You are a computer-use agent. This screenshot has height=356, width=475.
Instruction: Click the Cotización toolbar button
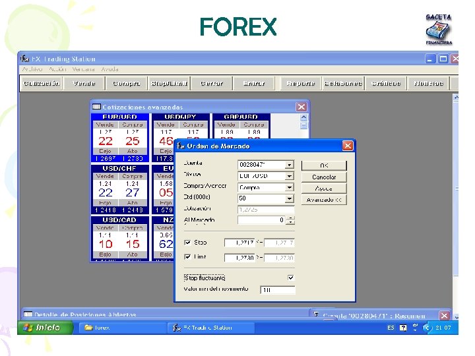tap(41, 83)
